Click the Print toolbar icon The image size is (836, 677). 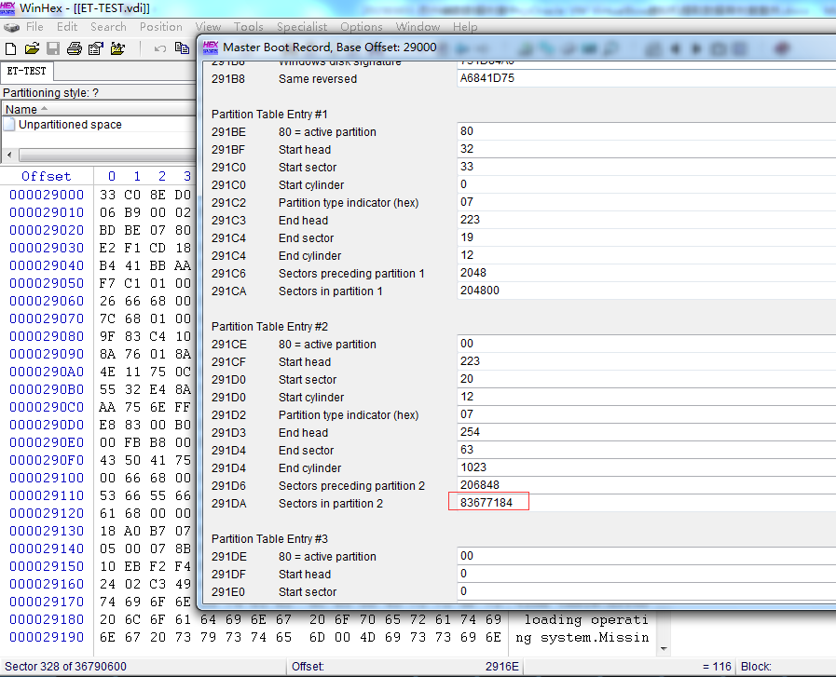pyautogui.click(x=75, y=49)
